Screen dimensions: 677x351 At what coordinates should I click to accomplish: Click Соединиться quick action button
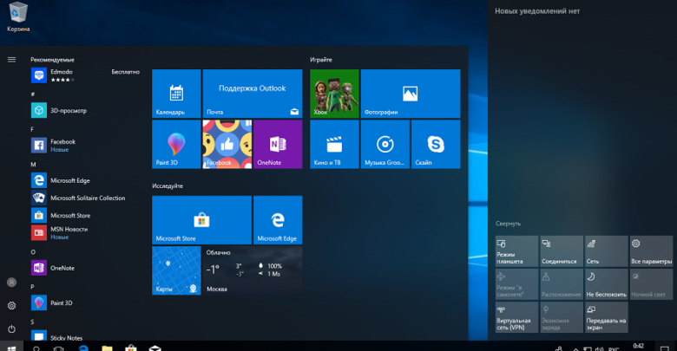tap(562, 251)
